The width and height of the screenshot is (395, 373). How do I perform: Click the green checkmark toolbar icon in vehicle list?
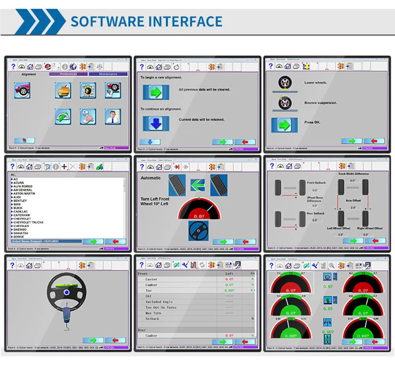click(100, 167)
